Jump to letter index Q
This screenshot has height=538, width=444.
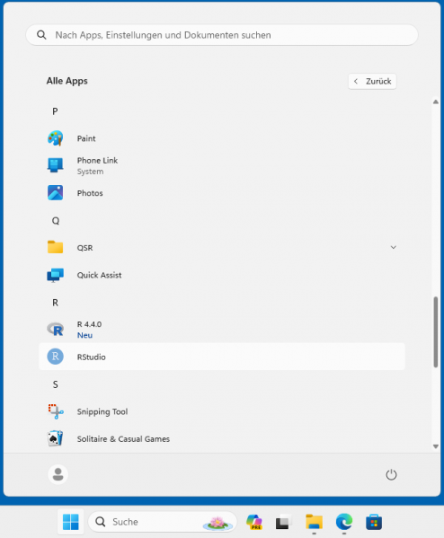click(x=56, y=220)
